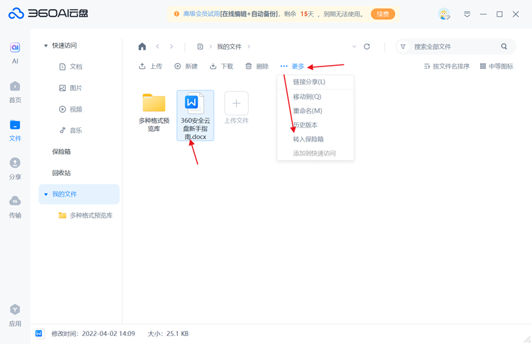Viewport: 532px width, 344px height.
Task: Select the 文件 sidebar icon
Action: tap(15, 130)
